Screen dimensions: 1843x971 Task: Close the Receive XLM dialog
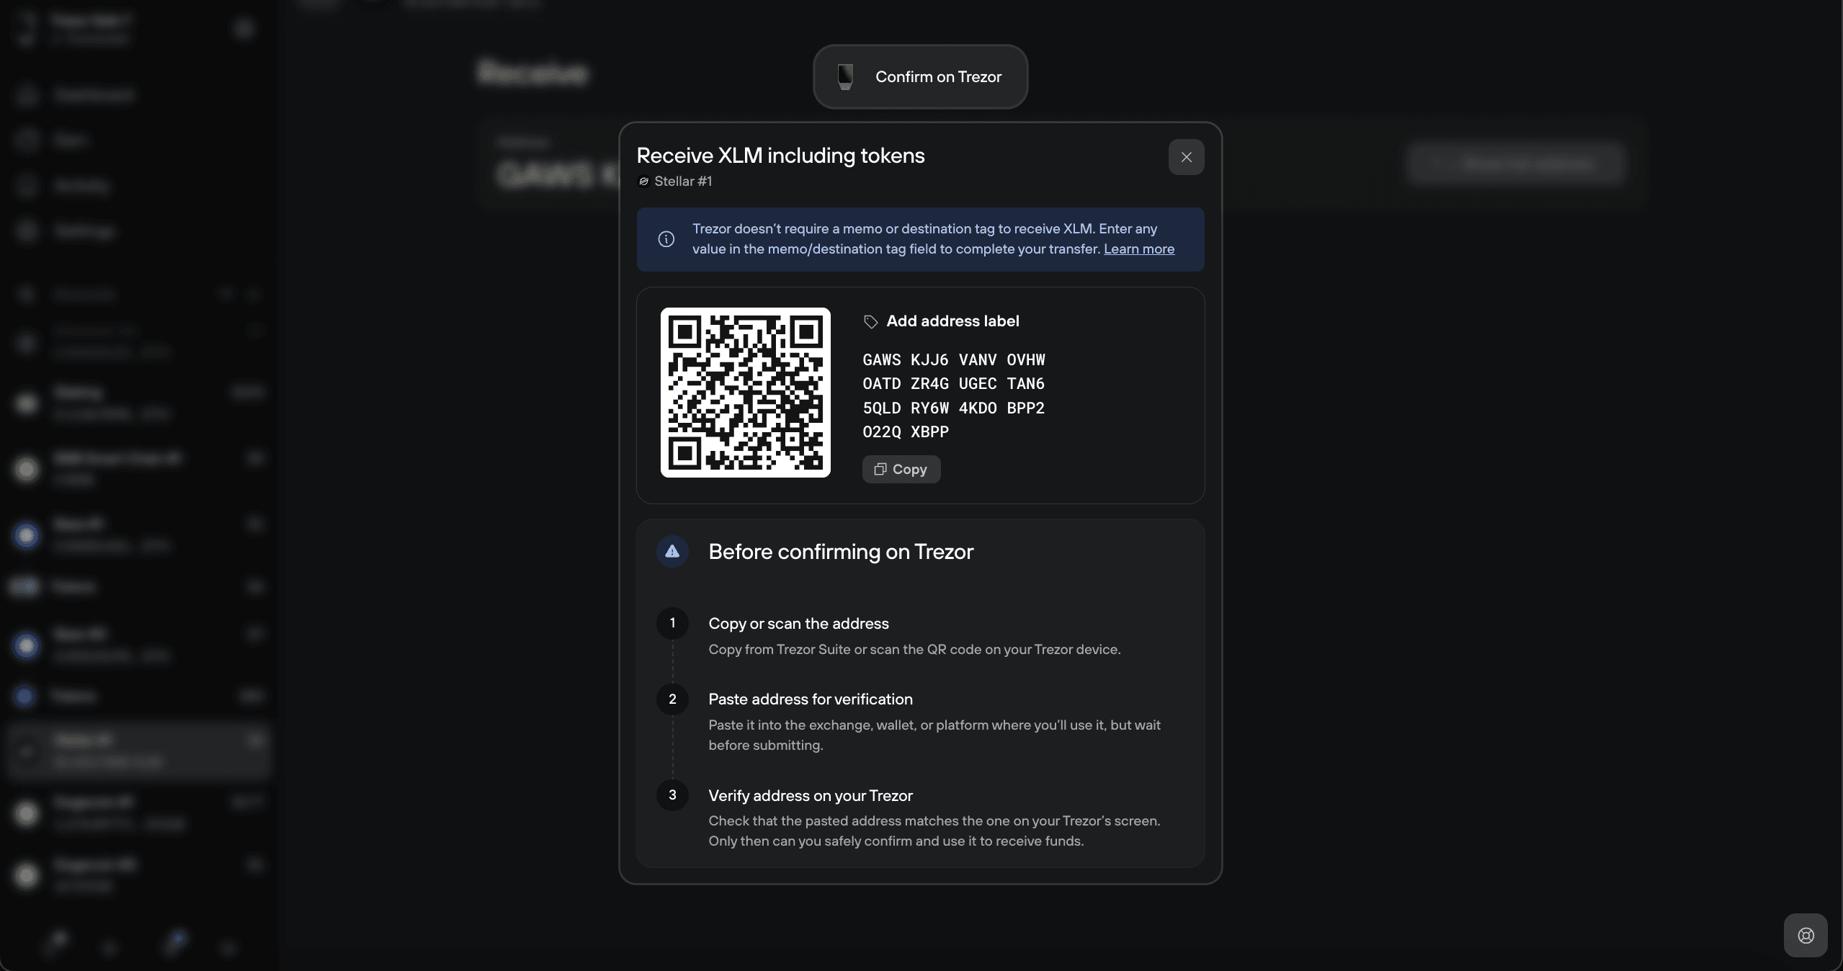(1186, 157)
